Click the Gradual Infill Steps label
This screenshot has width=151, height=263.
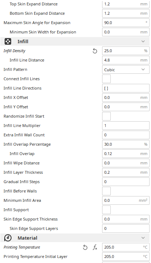point(22,182)
